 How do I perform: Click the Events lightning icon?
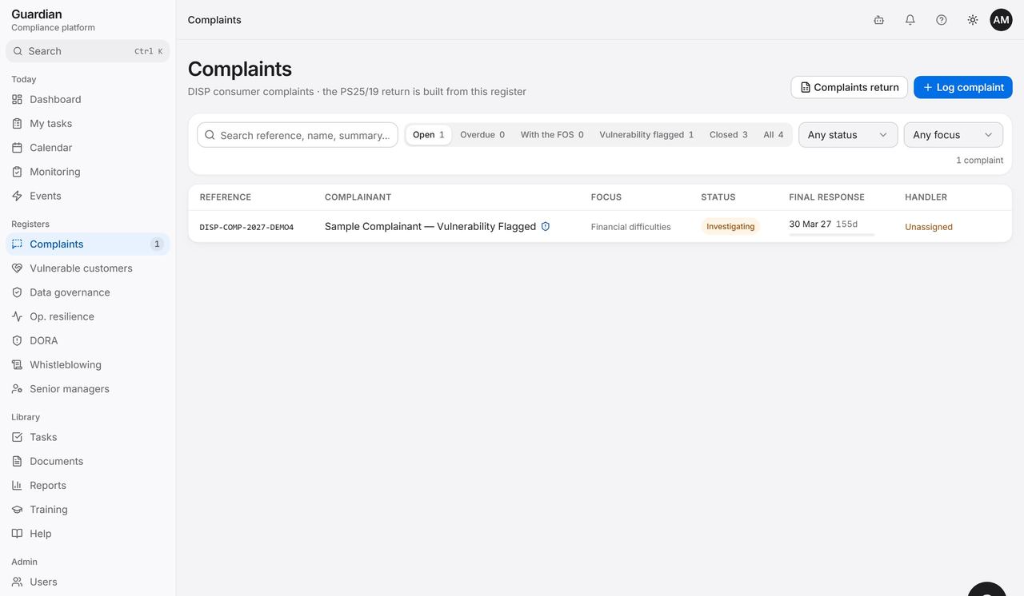pos(17,196)
